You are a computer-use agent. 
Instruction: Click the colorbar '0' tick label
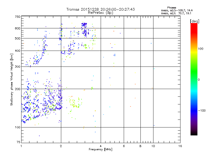pyautogui.click(x=199, y=80)
